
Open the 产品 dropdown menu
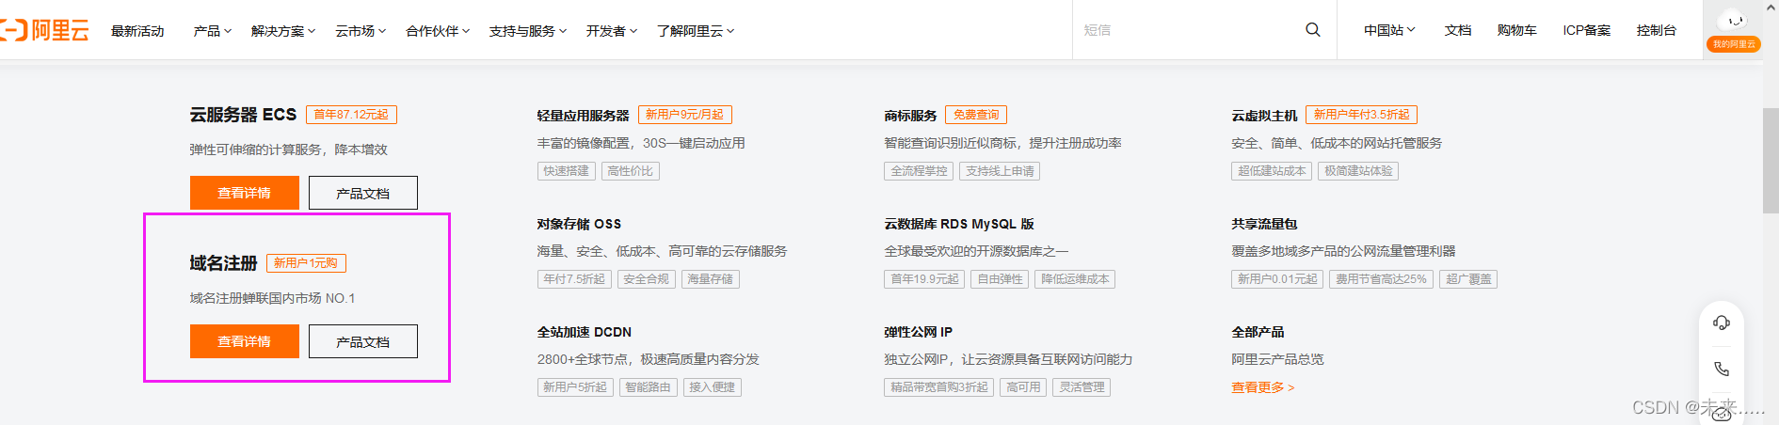click(x=213, y=31)
